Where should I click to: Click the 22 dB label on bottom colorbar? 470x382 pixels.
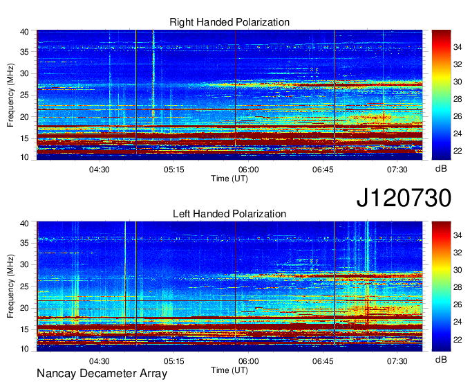[458, 339]
